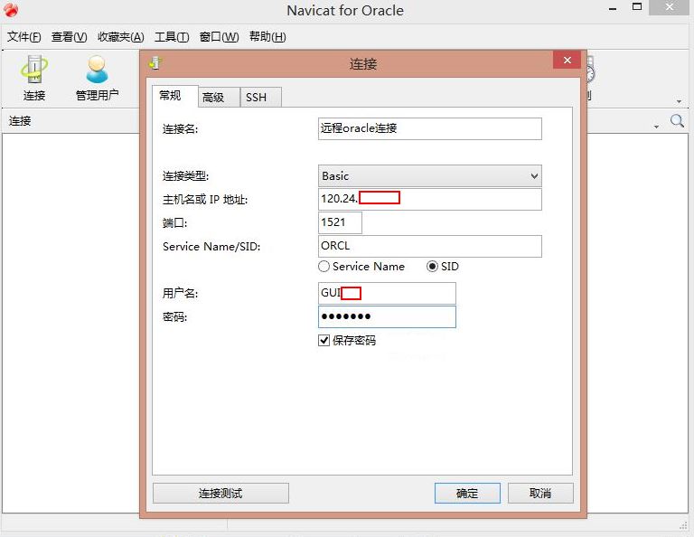
Task: Open the 工具(T) menu
Action: (x=172, y=37)
